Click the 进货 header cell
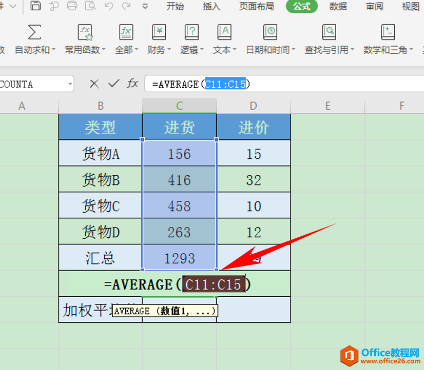424x370 pixels. pos(179,127)
